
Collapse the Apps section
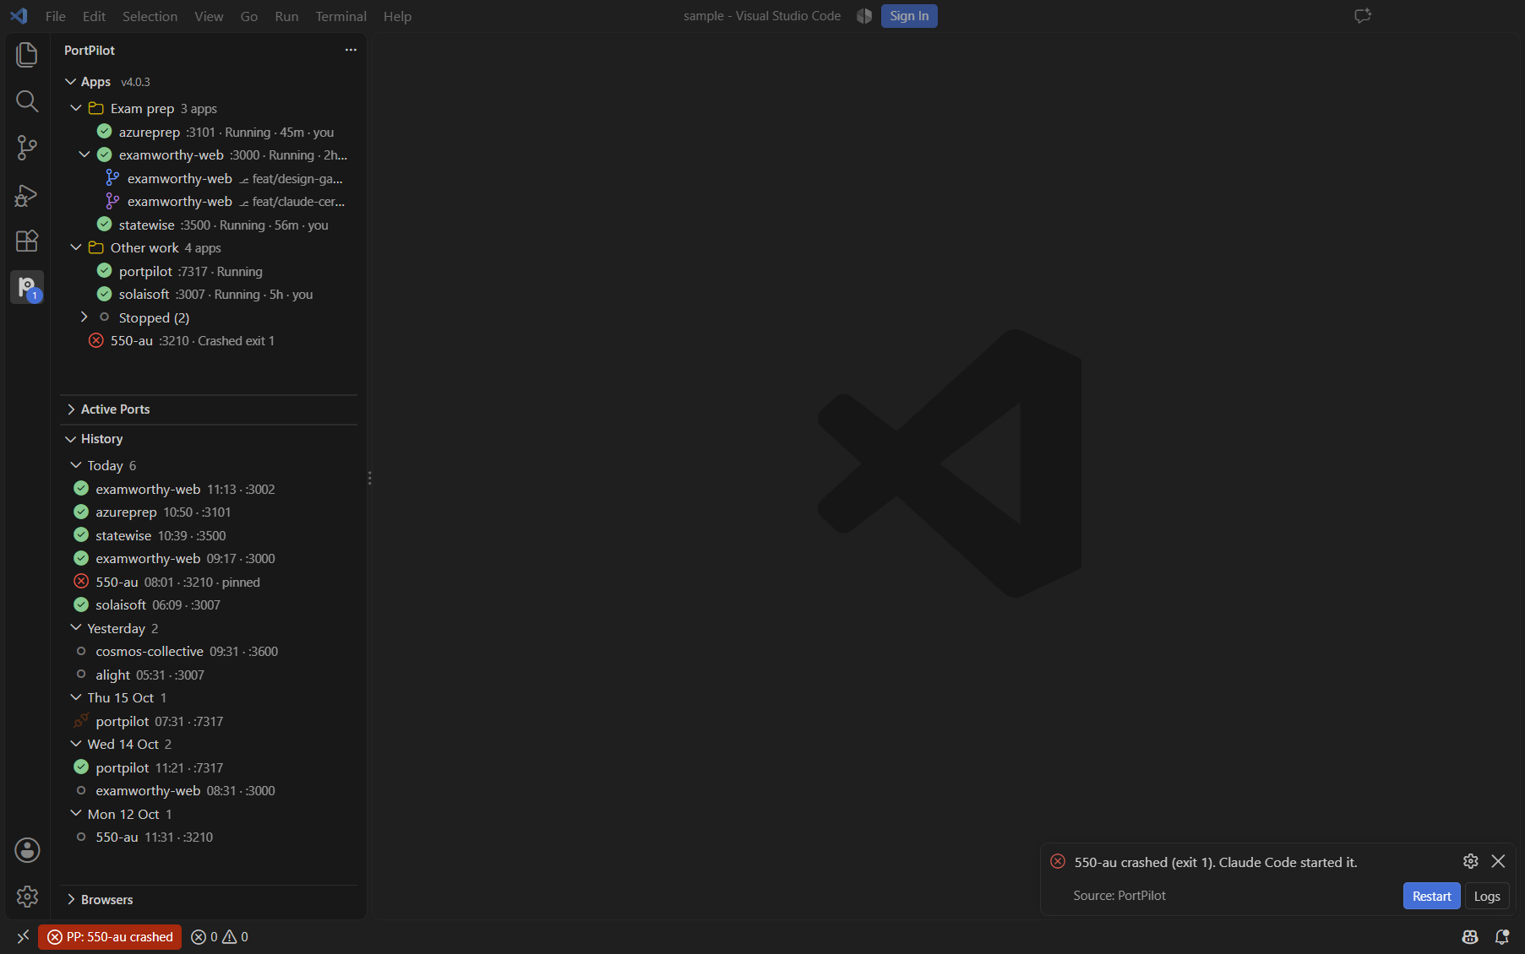pos(71,82)
